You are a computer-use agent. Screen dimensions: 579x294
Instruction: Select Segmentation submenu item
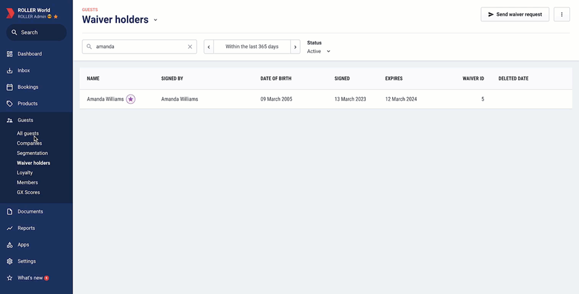(32, 153)
